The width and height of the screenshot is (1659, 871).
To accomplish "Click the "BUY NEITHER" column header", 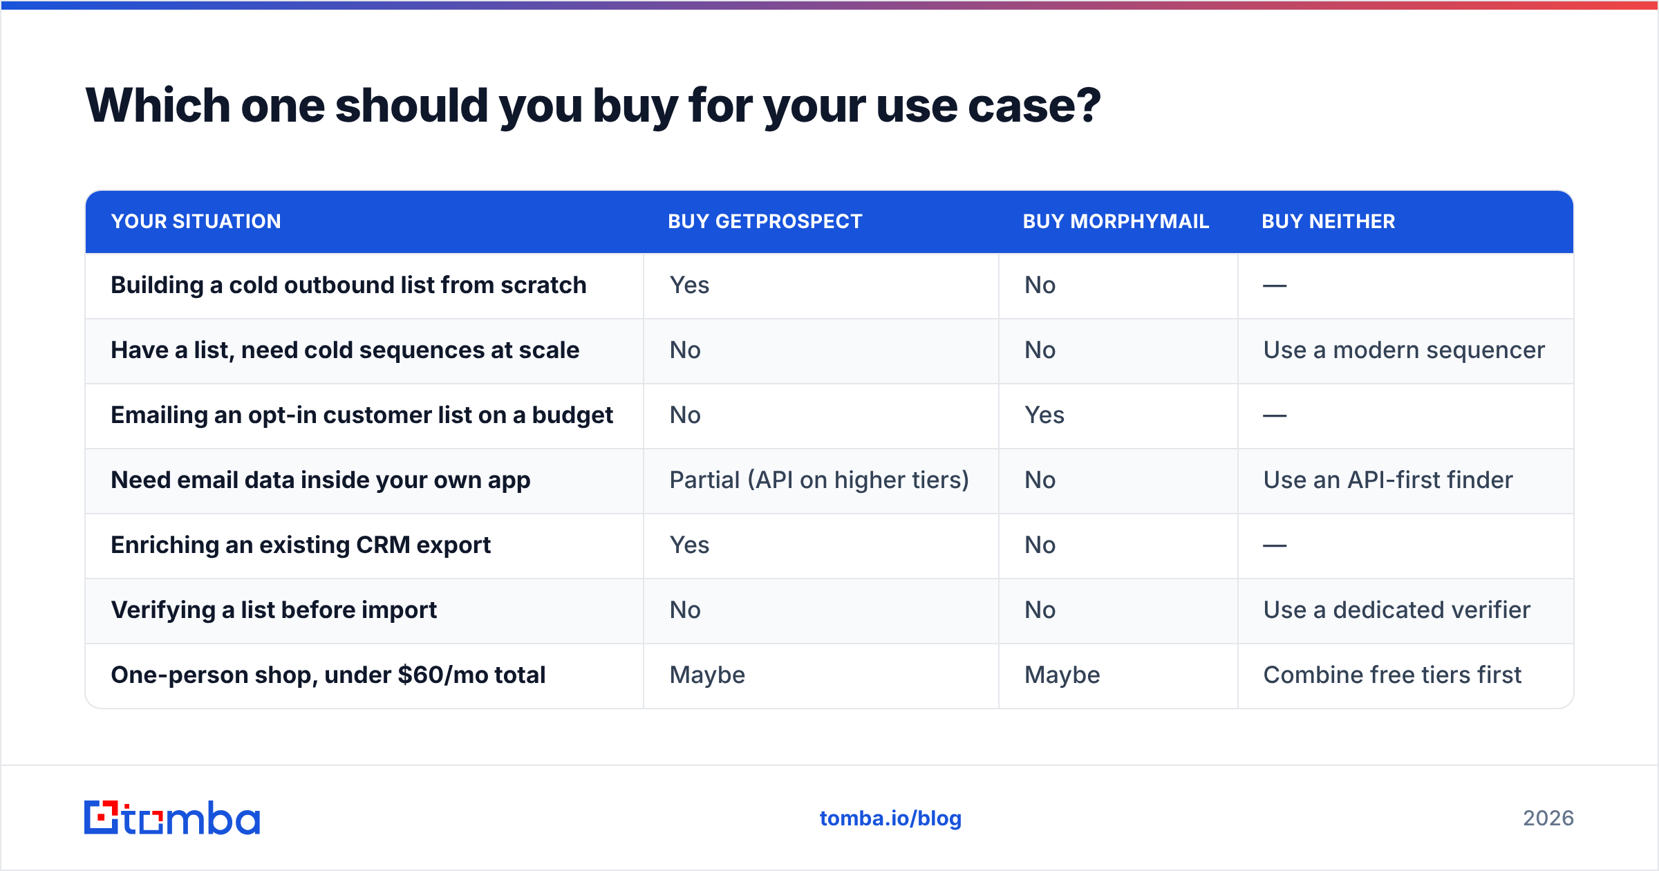I will (1329, 221).
